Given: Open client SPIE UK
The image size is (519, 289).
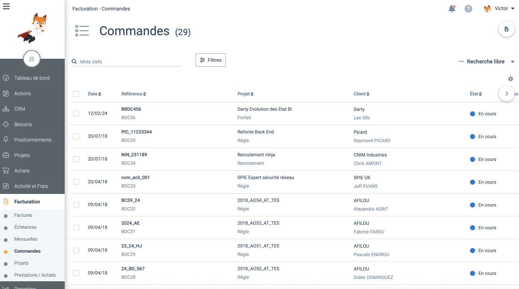Looking at the screenshot, I should point(362,178).
